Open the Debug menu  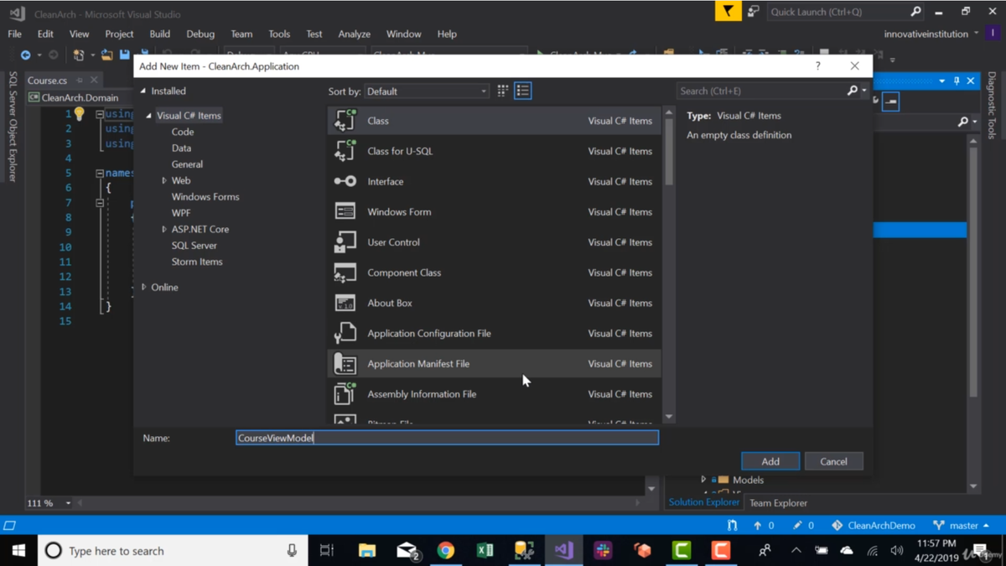[200, 34]
